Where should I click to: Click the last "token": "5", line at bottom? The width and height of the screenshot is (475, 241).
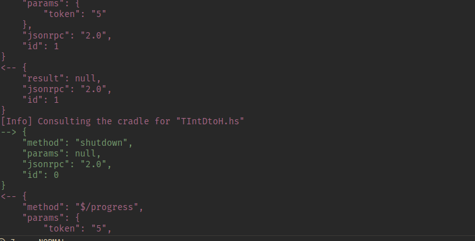pos(78,228)
